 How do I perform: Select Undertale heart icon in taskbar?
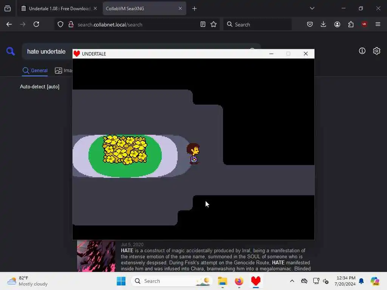pyautogui.click(x=256, y=281)
